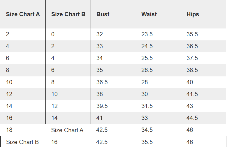Screen dimensions: 229x147
Task: Select Size Chart B value 0
Action: 53,34
